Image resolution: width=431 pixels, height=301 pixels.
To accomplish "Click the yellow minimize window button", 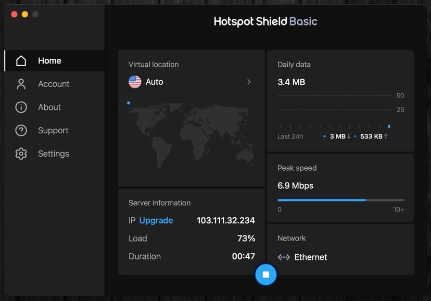I will coord(24,15).
